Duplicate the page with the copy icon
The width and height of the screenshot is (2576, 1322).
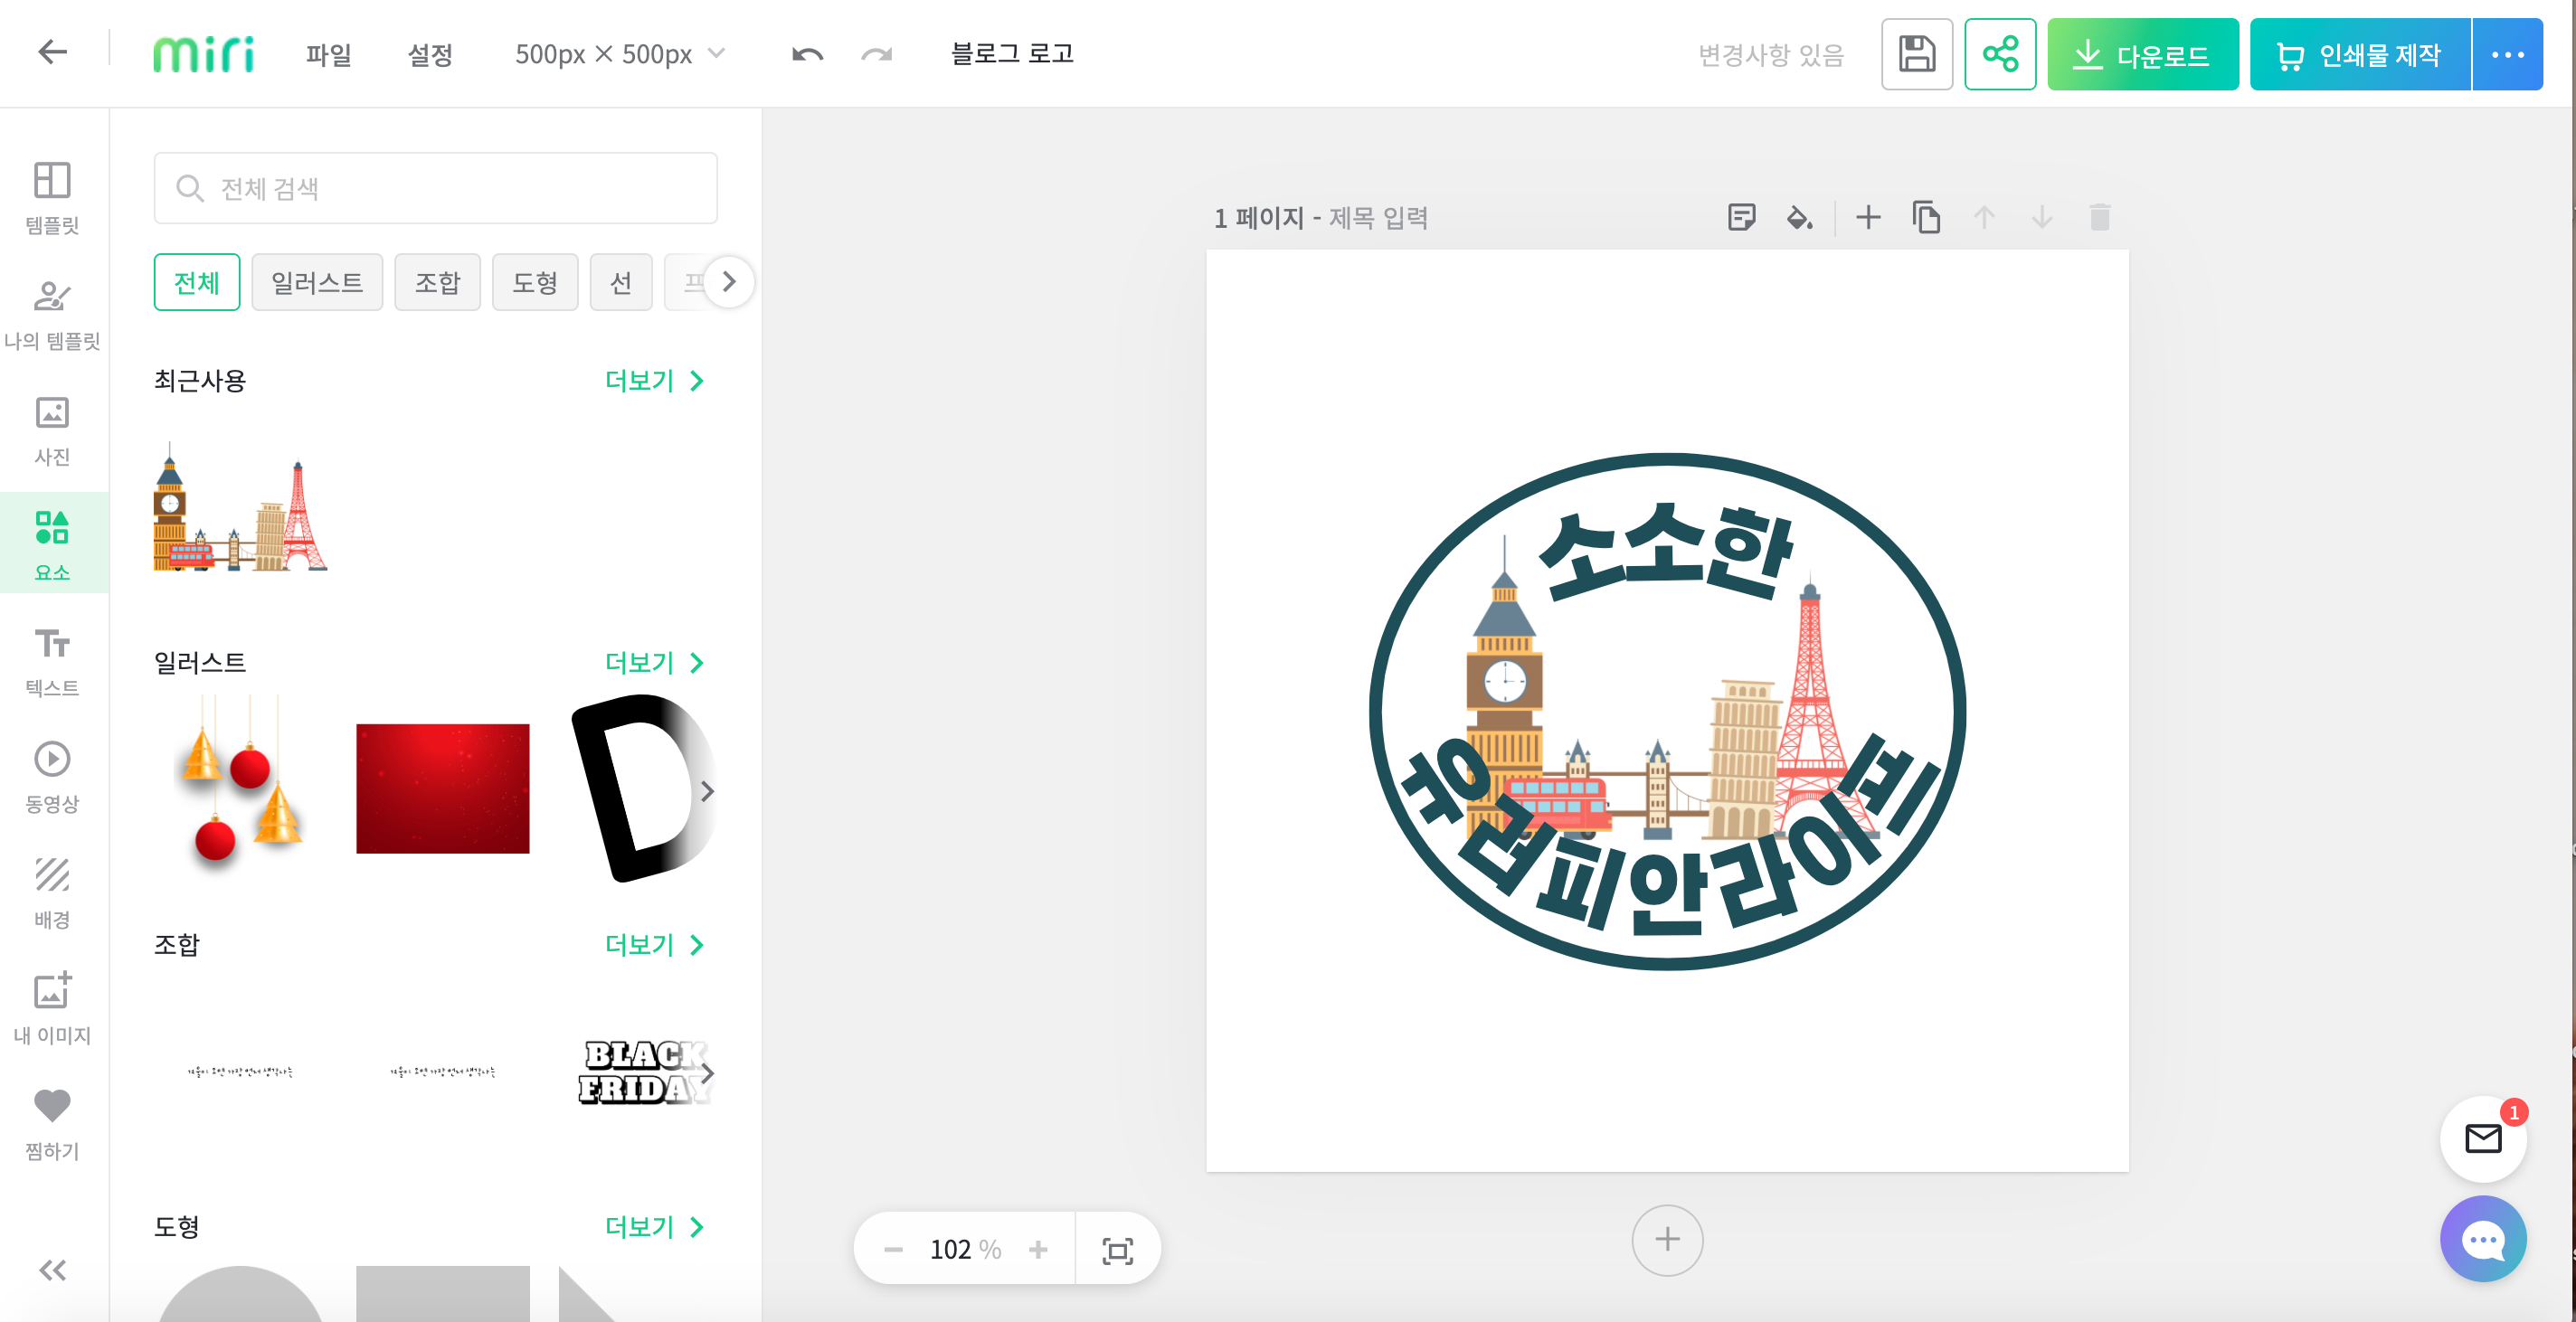(1926, 217)
